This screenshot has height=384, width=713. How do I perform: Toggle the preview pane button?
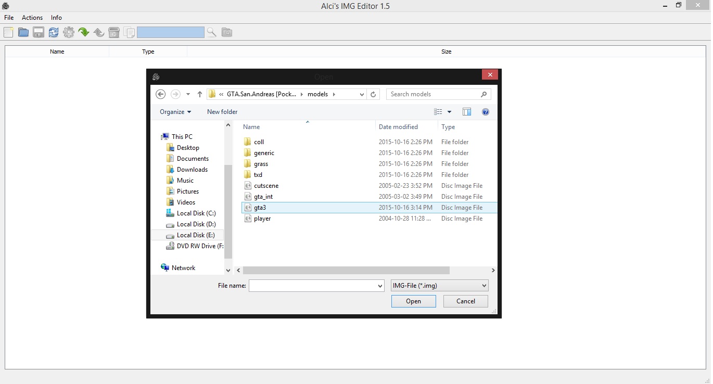(x=467, y=112)
